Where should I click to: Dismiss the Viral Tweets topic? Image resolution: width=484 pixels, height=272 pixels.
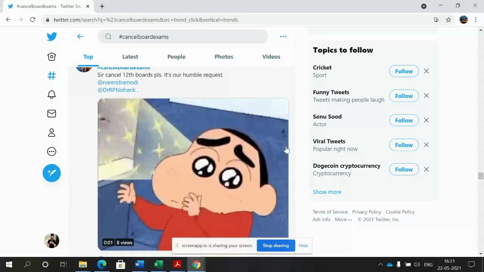pos(426,145)
